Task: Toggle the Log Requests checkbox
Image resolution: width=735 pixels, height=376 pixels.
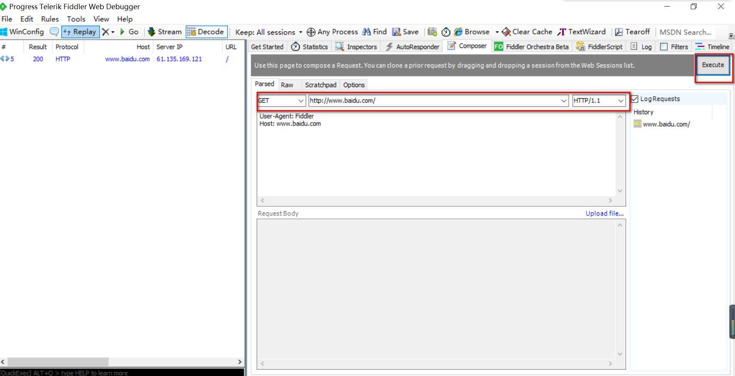Action: tap(635, 99)
